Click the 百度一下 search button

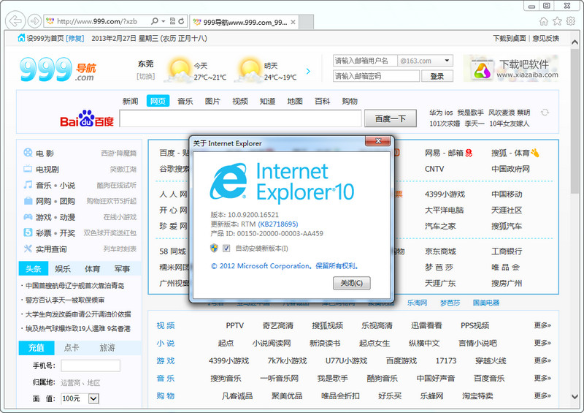[391, 118]
